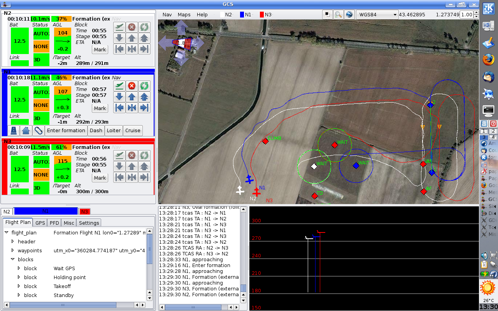Collapse the flight_plan tree node
This screenshot has width=498, height=311.
6,233
